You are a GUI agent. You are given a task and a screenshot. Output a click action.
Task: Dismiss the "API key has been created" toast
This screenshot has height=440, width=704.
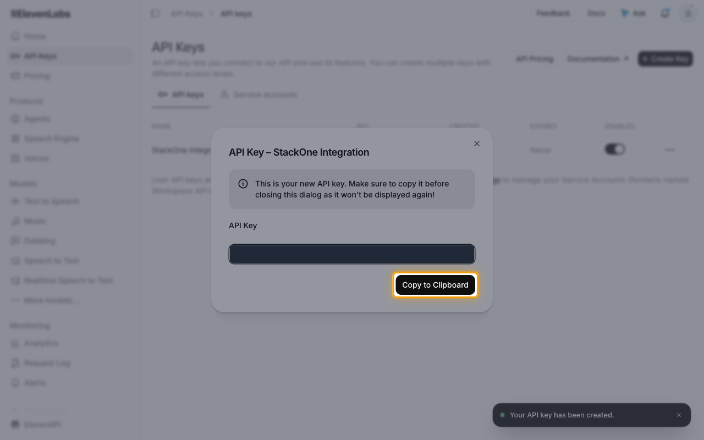coord(679,415)
